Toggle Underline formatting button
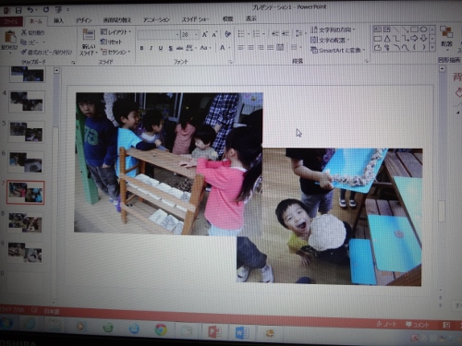 click(161, 48)
